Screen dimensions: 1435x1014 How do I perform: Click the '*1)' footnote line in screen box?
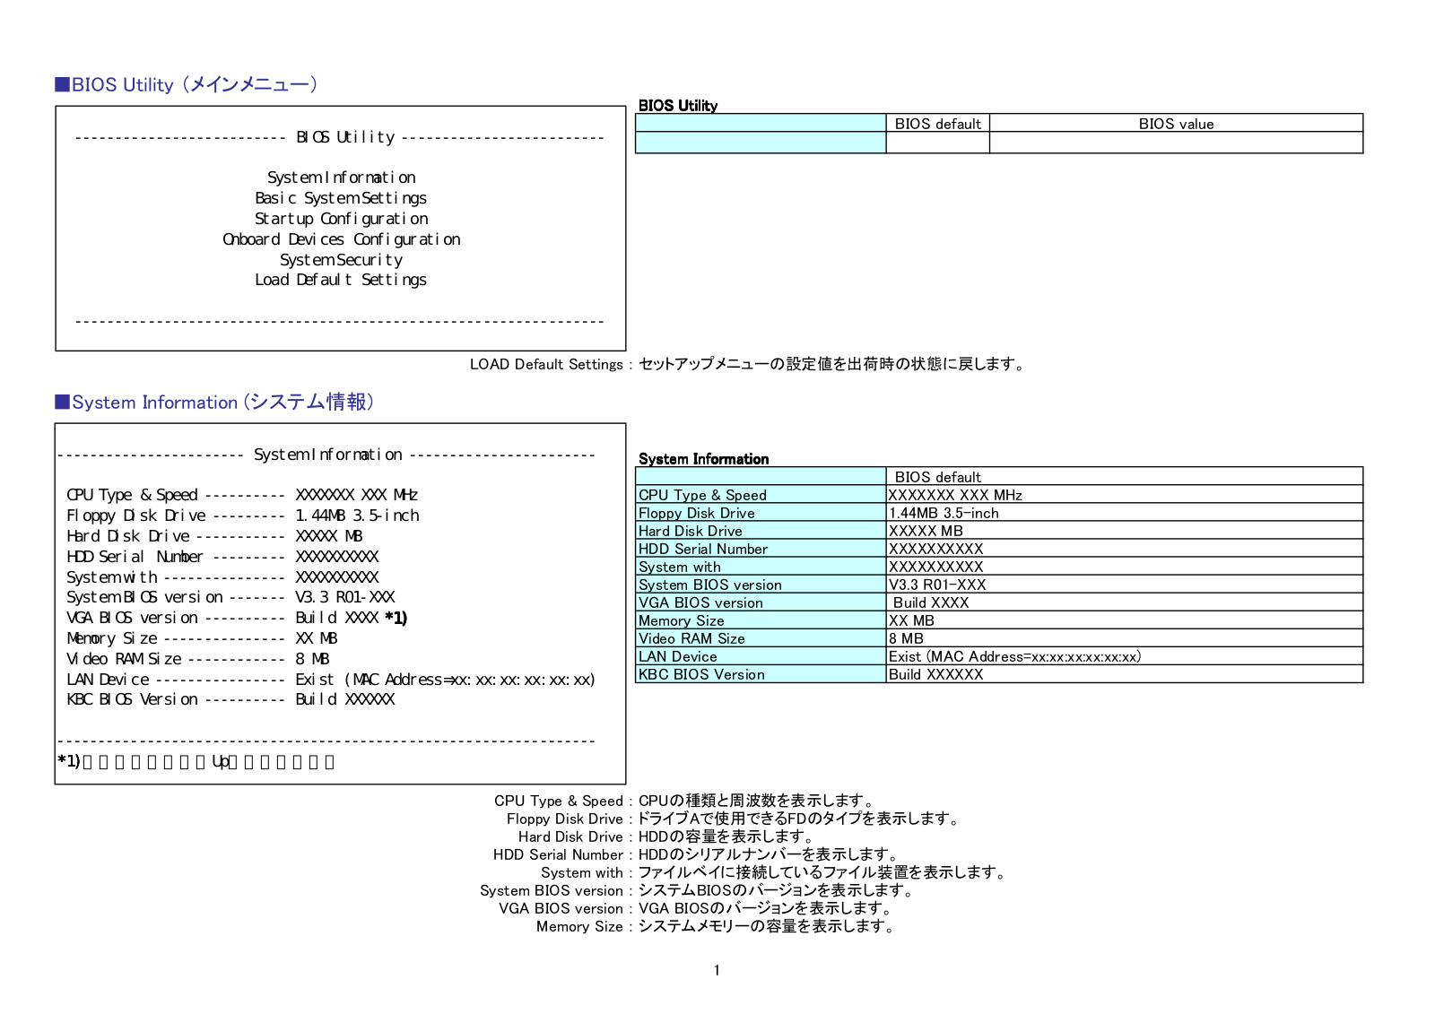tap(196, 761)
